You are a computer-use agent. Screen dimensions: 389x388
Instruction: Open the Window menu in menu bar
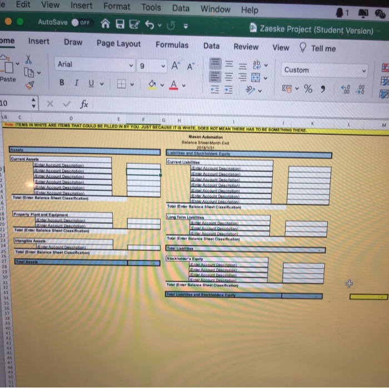[x=216, y=9]
